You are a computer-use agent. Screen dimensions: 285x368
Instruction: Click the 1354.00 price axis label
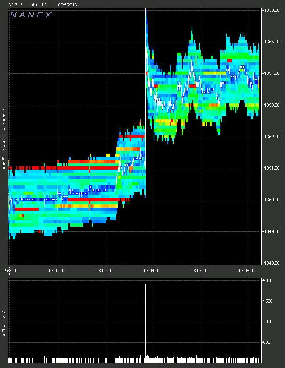click(272, 73)
